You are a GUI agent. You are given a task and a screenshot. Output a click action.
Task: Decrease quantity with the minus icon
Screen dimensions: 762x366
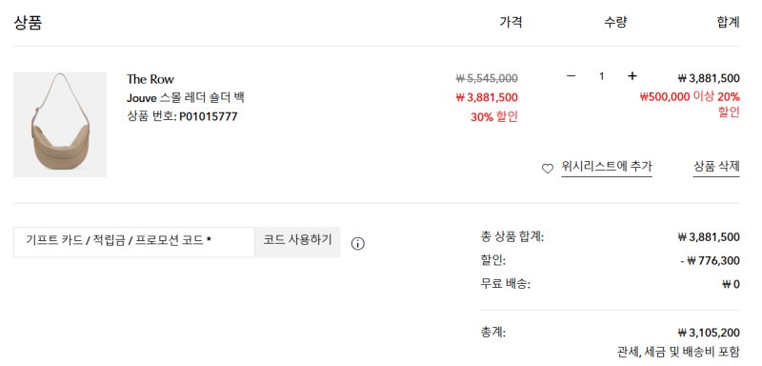tap(571, 76)
